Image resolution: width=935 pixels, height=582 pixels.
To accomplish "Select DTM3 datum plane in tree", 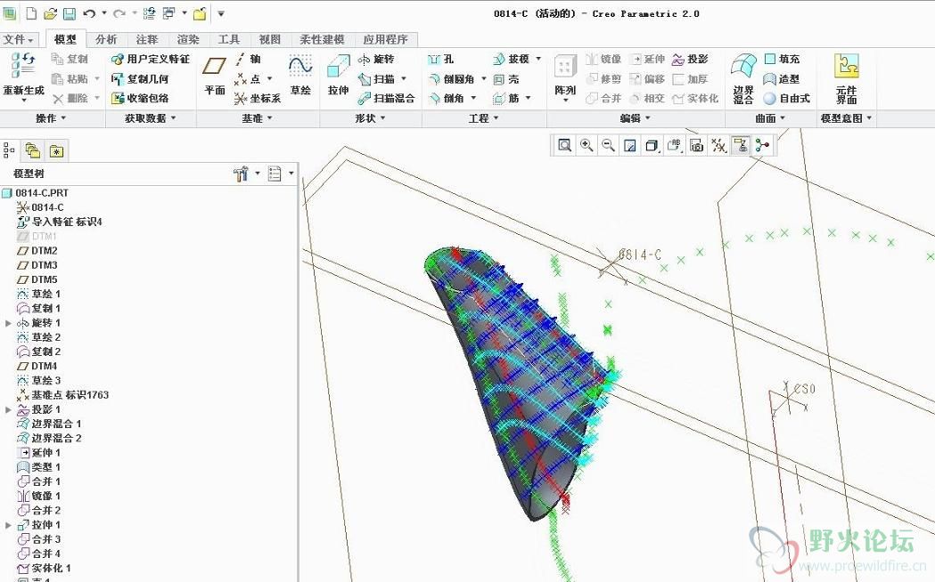I will pyautogui.click(x=37, y=265).
